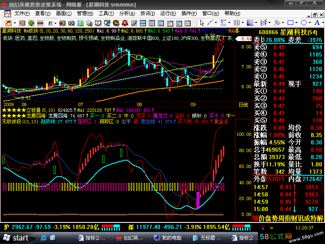Open the 管理(M) menu
Screen dimensions: 325x244
(85, 14)
